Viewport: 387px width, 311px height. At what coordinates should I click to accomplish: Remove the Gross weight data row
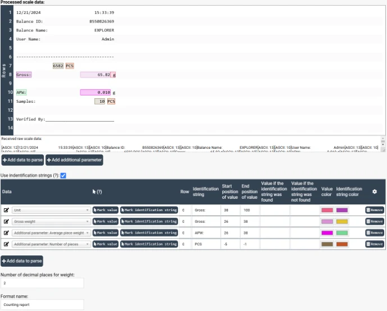coord(375,222)
